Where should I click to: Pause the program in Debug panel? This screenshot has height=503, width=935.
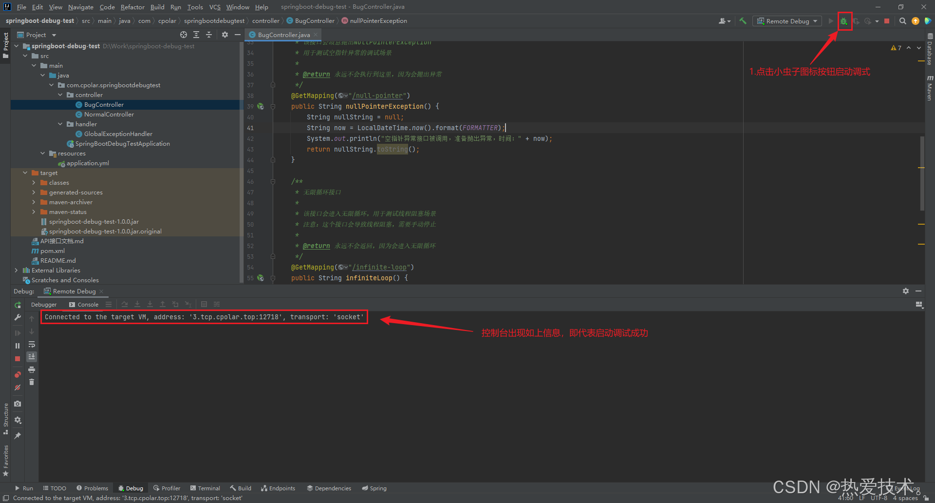[x=18, y=346]
